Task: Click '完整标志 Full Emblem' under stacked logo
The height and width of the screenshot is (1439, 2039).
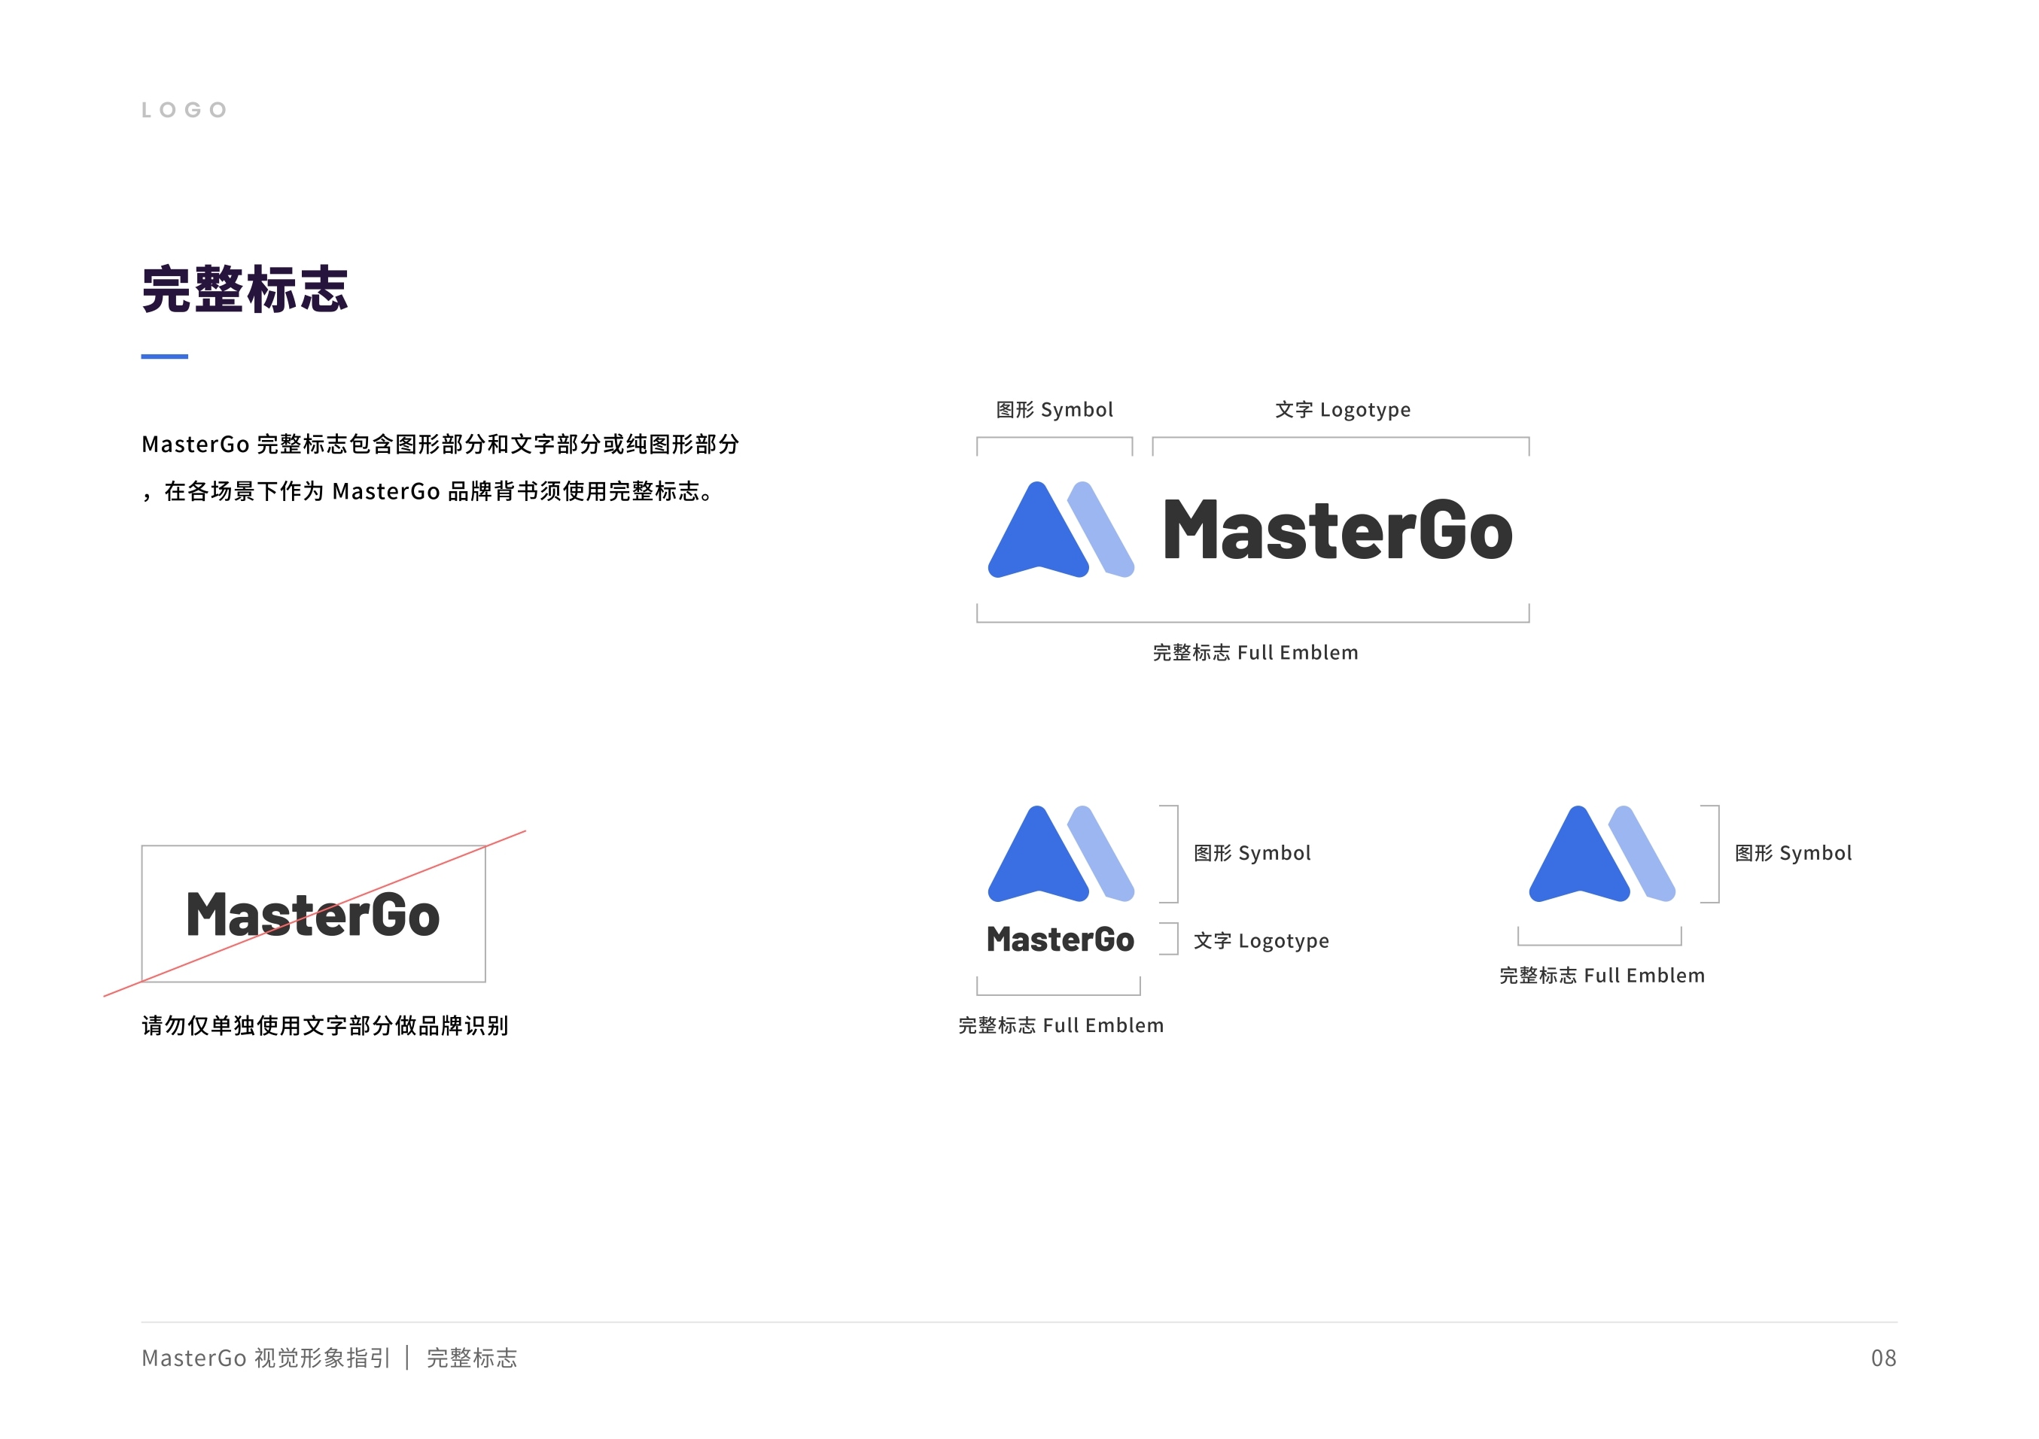Action: tap(1061, 1025)
